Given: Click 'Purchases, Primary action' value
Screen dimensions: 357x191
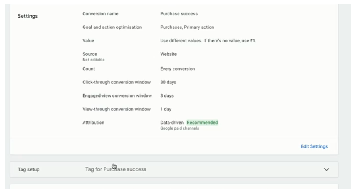Looking at the screenshot, I should 187,27.
